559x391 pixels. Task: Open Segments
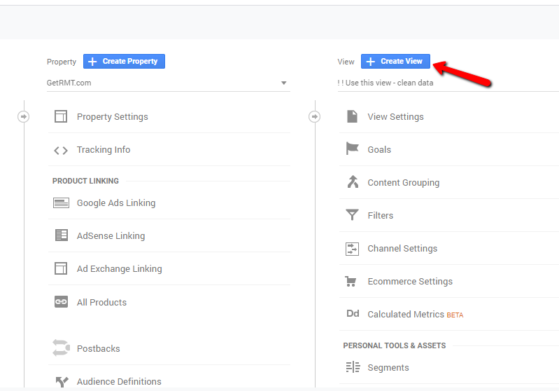coord(388,367)
